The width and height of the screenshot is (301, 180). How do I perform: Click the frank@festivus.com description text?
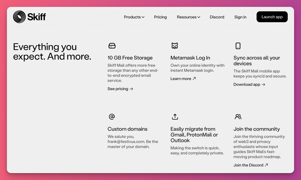(x=133, y=142)
